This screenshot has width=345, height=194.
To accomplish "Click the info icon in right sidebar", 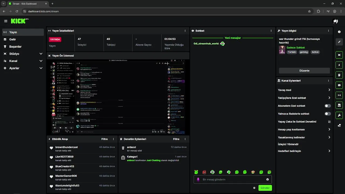I will pyautogui.click(x=339, y=32).
